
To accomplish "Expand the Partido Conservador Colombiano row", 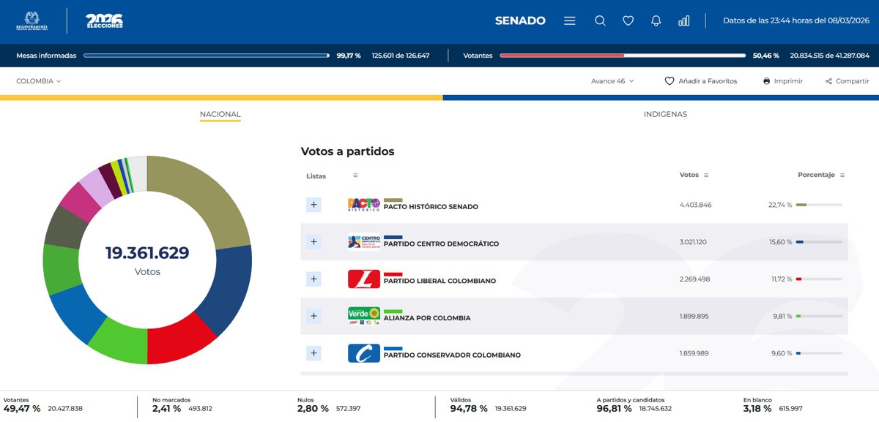I will pos(314,353).
